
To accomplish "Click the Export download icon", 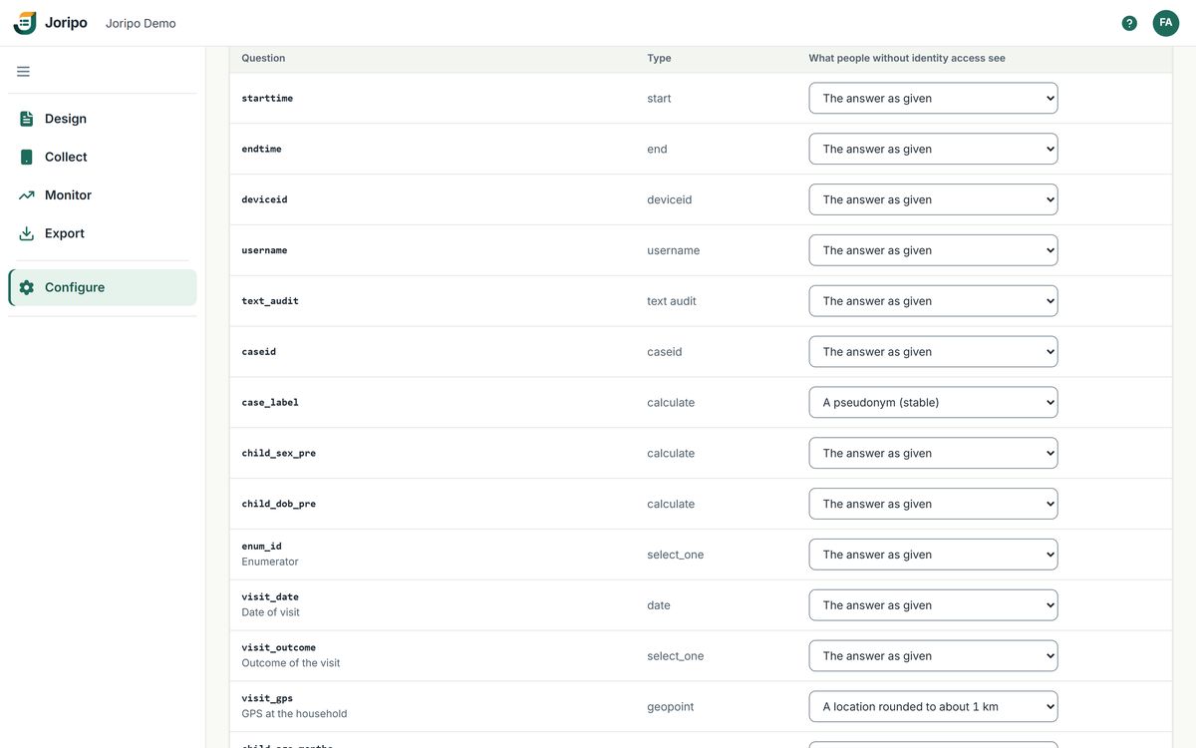I will pyautogui.click(x=27, y=233).
